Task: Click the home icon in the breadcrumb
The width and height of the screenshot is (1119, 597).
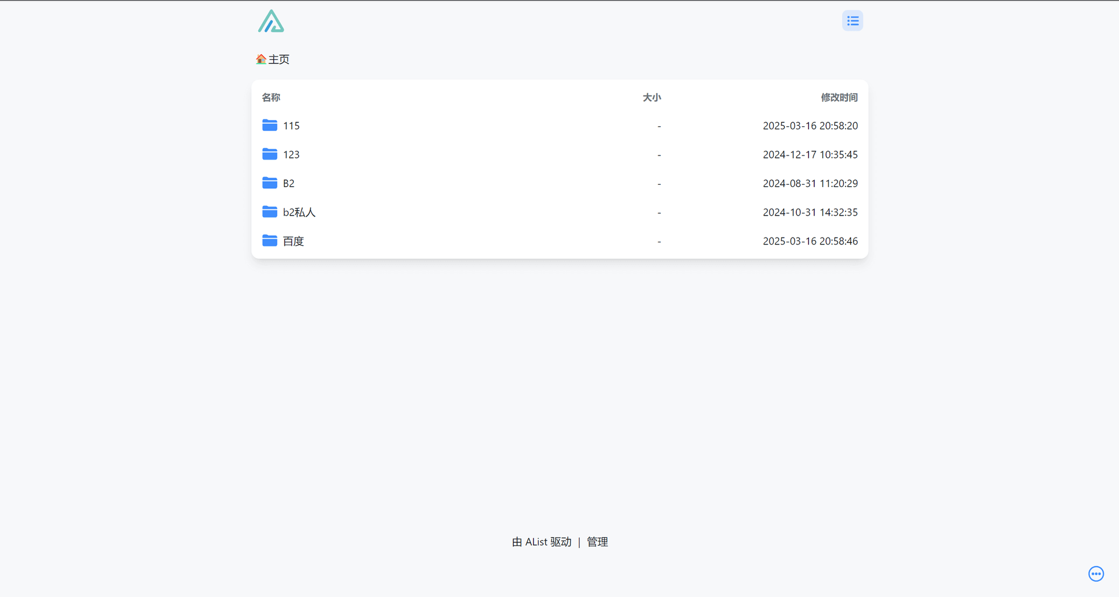Action: [x=261, y=59]
